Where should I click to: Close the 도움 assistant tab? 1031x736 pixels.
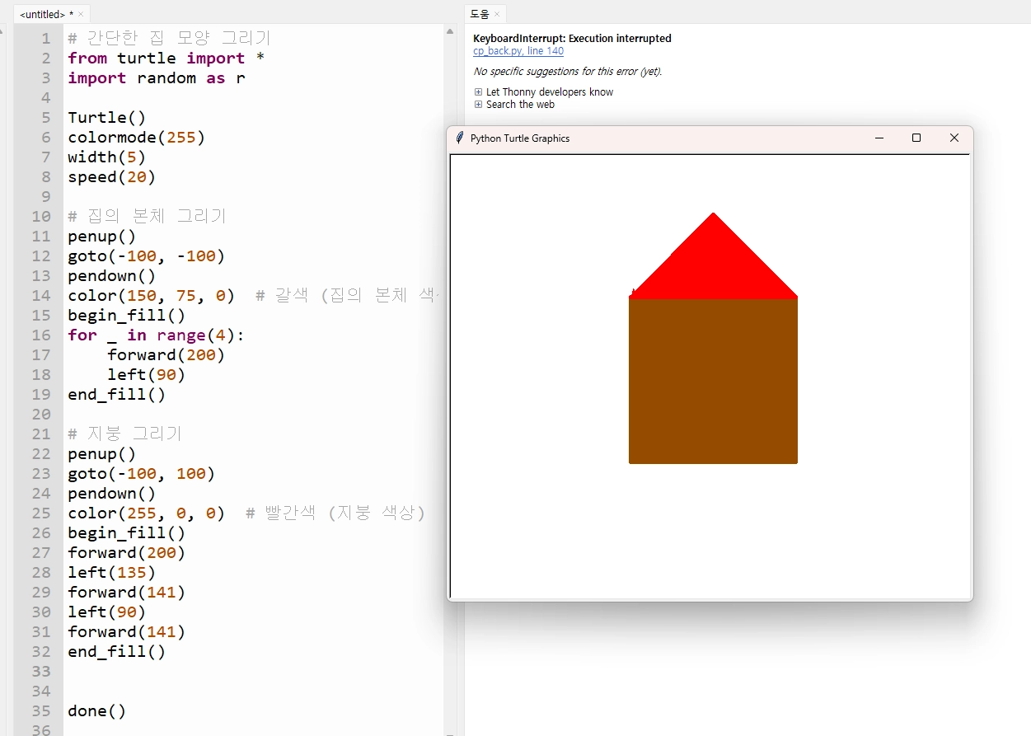click(x=497, y=14)
